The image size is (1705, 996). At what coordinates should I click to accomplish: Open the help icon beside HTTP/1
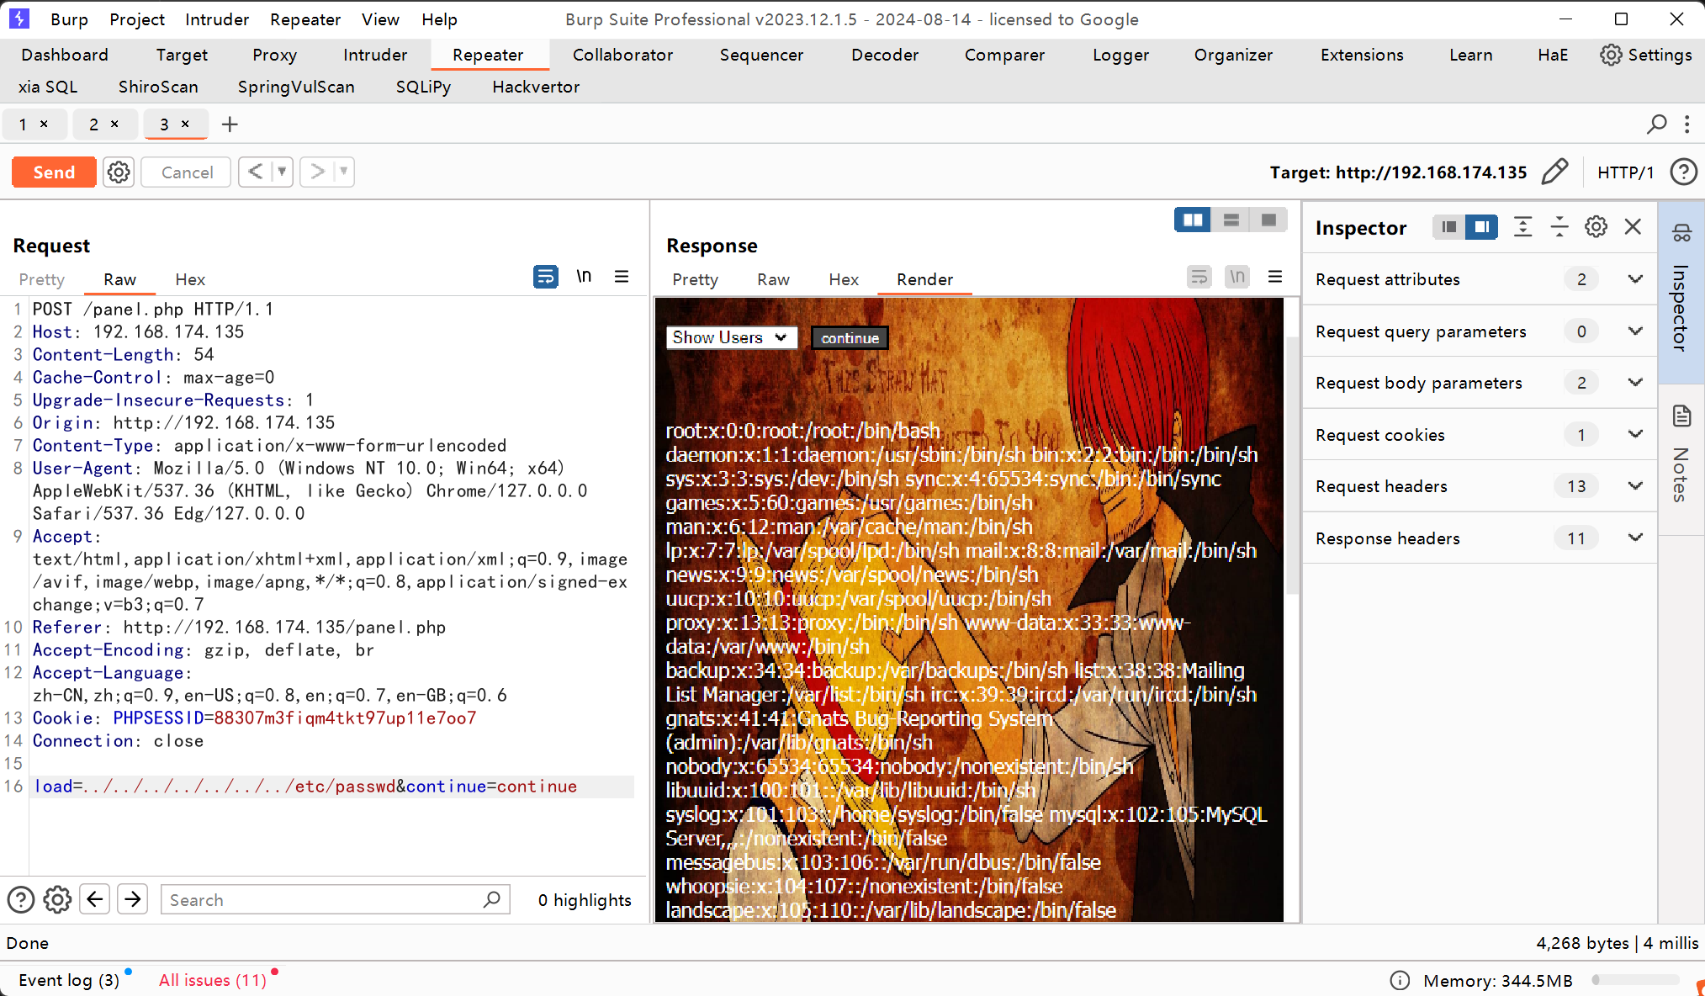[x=1683, y=172]
